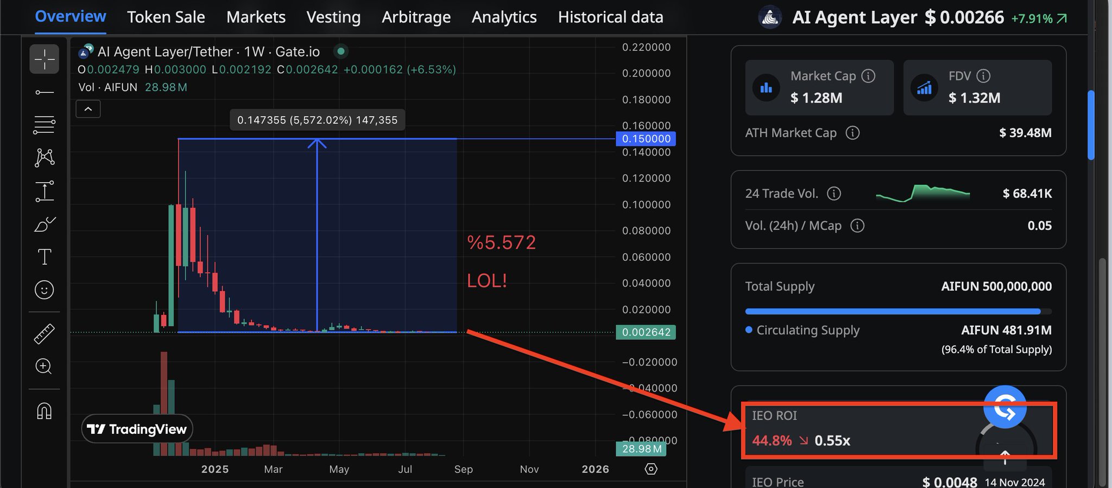The image size is (1112, 488).
Task: Open the Vesting tab
Action: [x=333, y=17]
